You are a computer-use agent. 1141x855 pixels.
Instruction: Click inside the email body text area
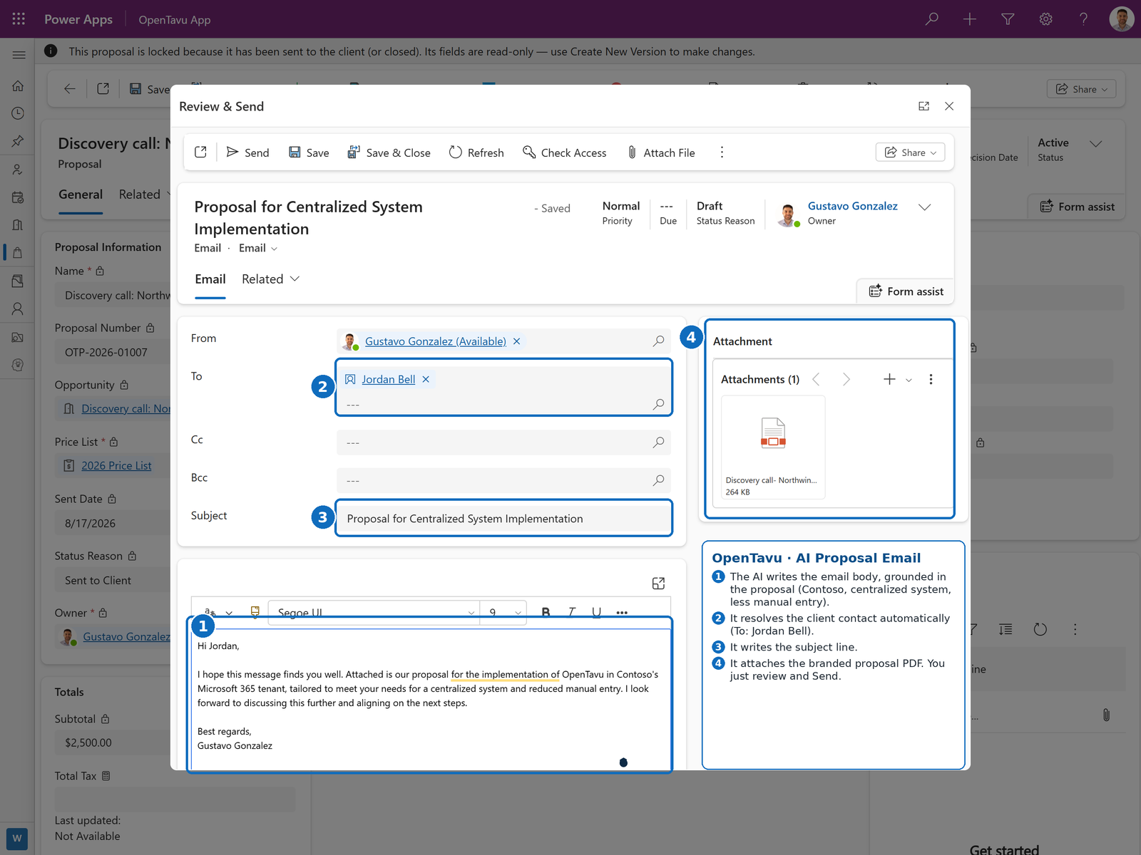[x=430, y=698]
